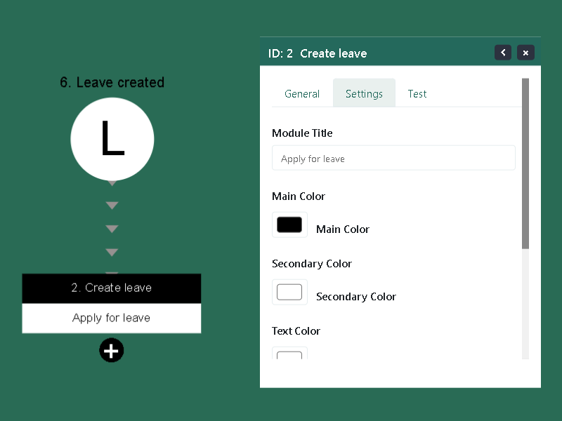Open the black Main Color swatch

click(x=289, y=225)
